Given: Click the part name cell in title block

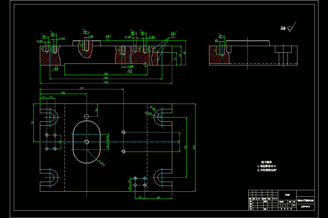Looking at the screenshot, I should [x=306, y=200].
